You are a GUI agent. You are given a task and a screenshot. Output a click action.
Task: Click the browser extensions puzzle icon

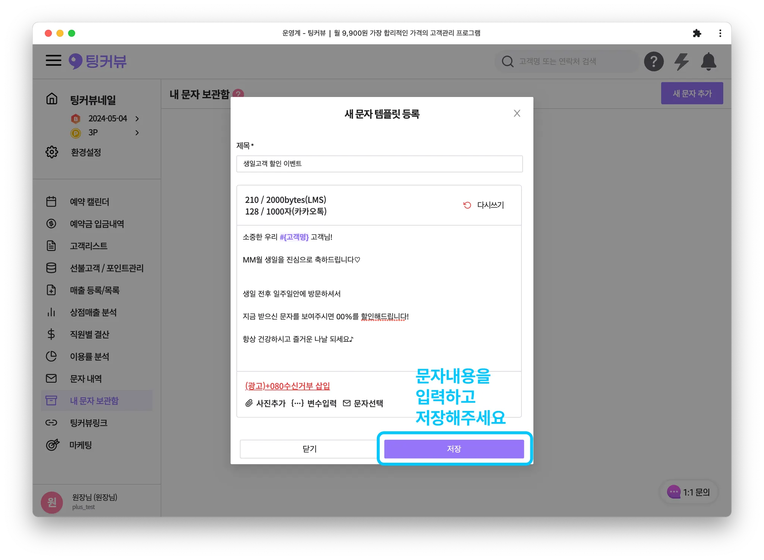(696, 33)
